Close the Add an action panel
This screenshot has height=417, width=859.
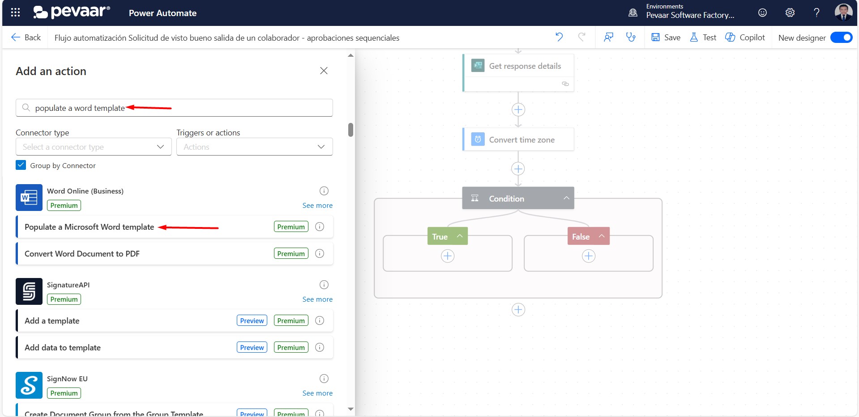pos(324,71)
